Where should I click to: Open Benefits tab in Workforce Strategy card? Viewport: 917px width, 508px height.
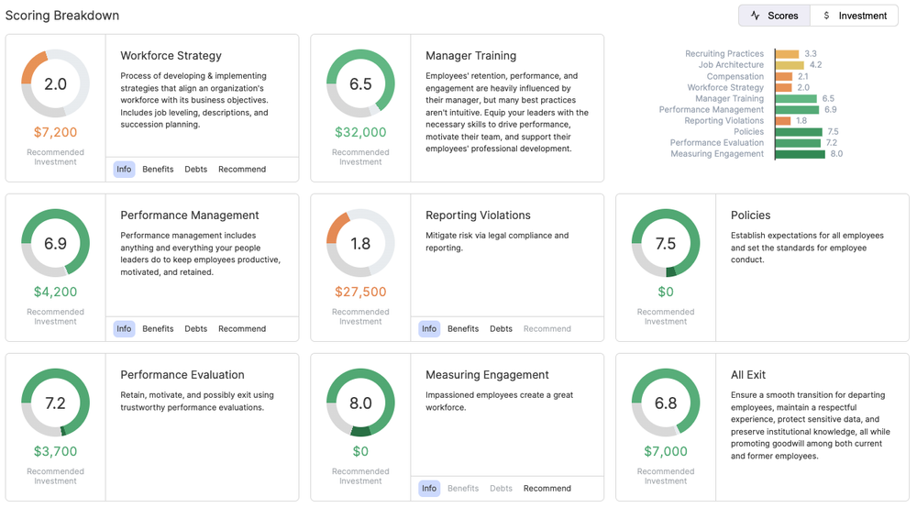coord(158,169)
